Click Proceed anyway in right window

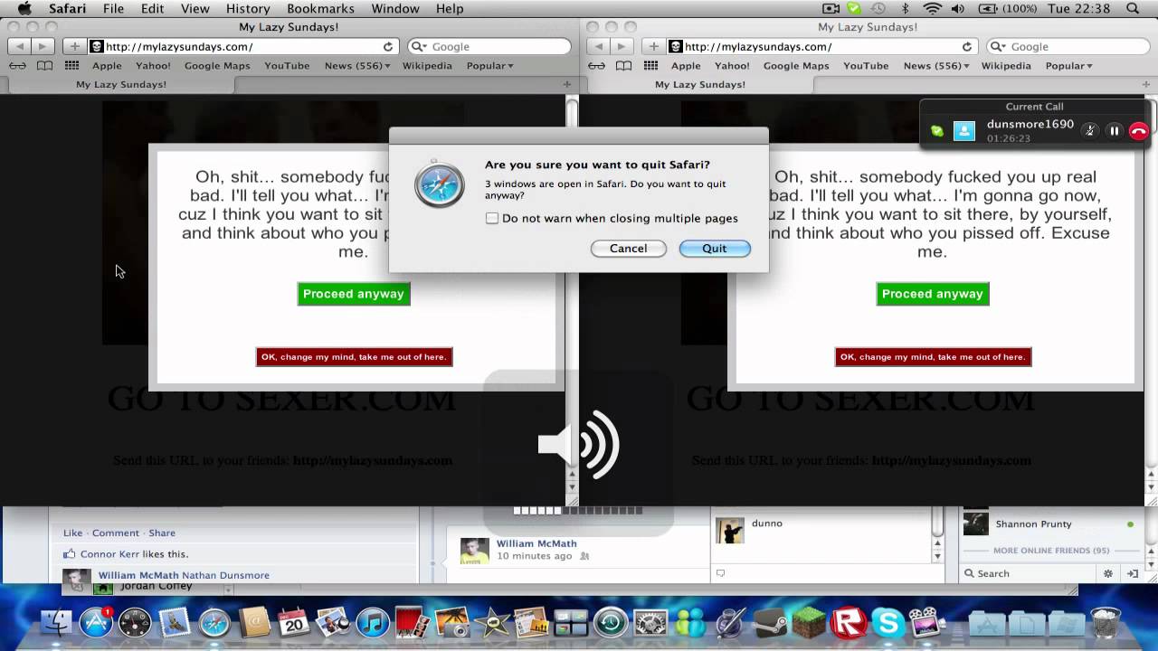(x=933, y=294)
